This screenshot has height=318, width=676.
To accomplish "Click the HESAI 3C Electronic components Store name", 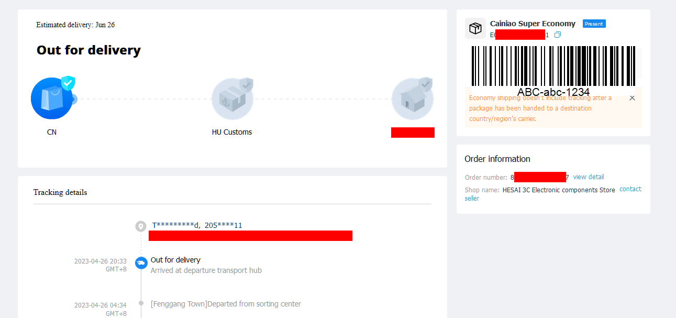I will 559,190.
